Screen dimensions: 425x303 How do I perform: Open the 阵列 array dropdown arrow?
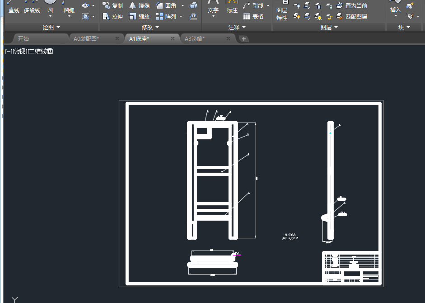pos(181,17)
